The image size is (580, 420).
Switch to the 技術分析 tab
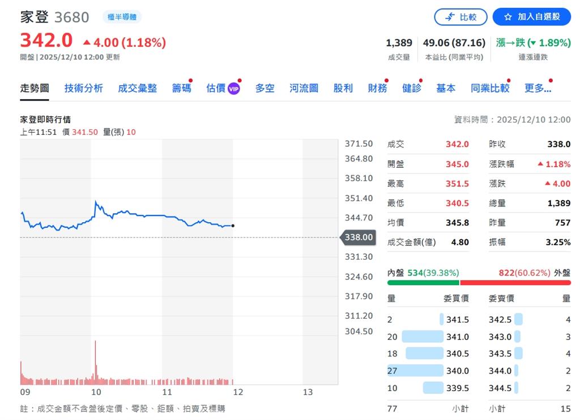84,88
